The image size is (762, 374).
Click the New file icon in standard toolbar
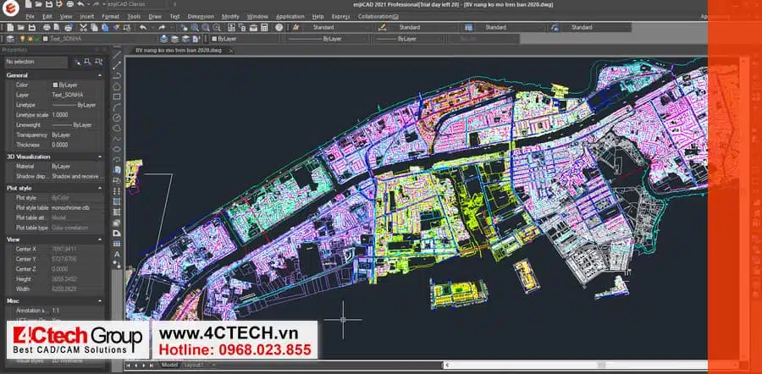10,28
